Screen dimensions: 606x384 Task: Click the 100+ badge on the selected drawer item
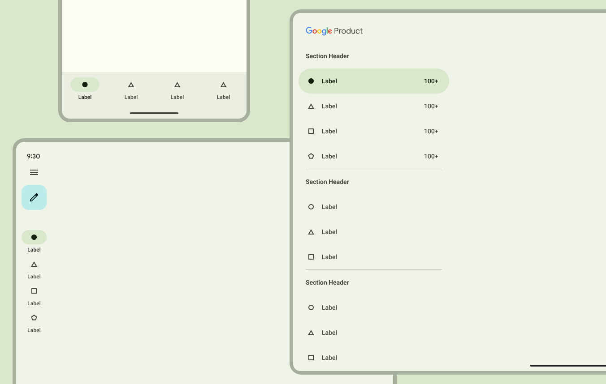431,81
